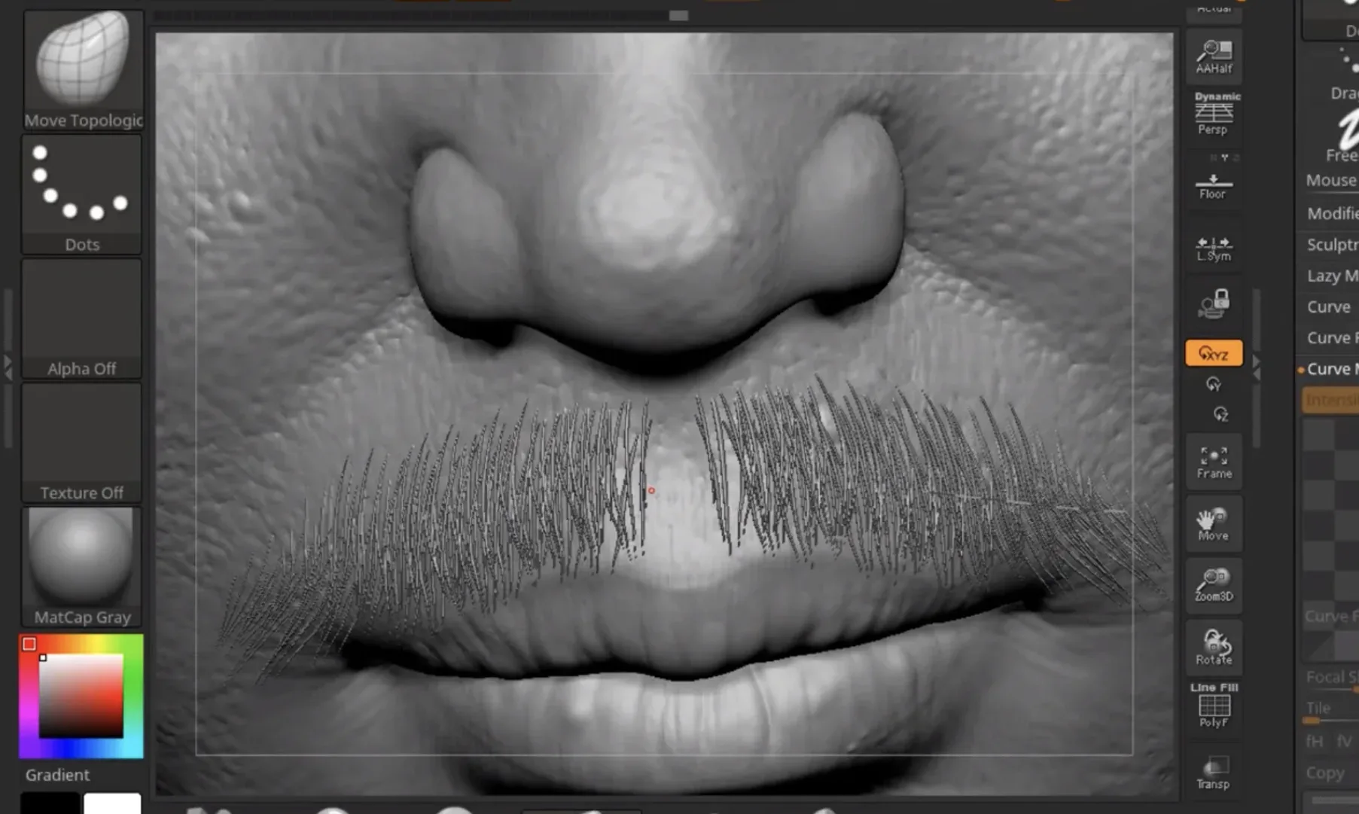Image resolution: width=1359 pixels, height=814 pixels.
Task: Open the Alpha Off selector
Action: (x=82, y=319)
